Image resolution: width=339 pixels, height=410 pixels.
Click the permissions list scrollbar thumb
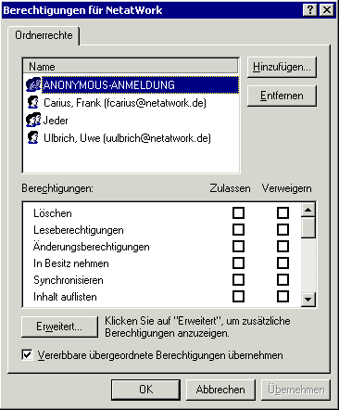point(308,227)
